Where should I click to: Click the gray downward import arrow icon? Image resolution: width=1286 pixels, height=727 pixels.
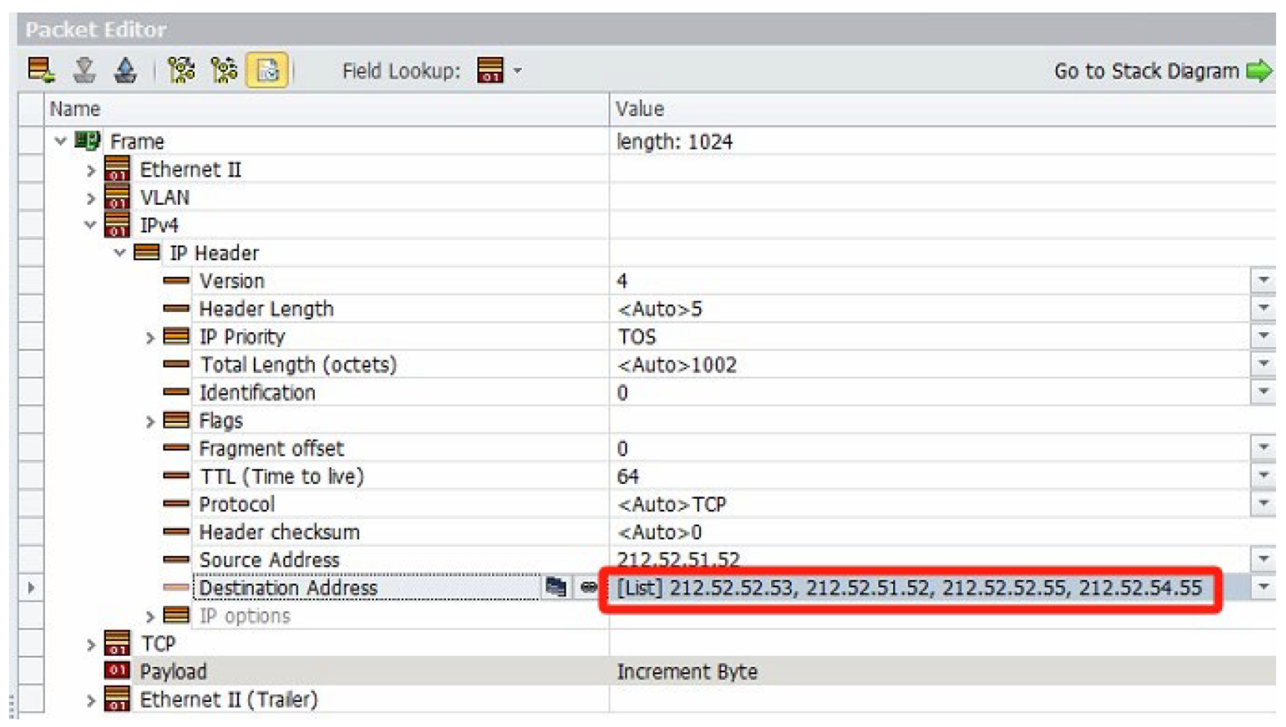(x=84, y=70)
